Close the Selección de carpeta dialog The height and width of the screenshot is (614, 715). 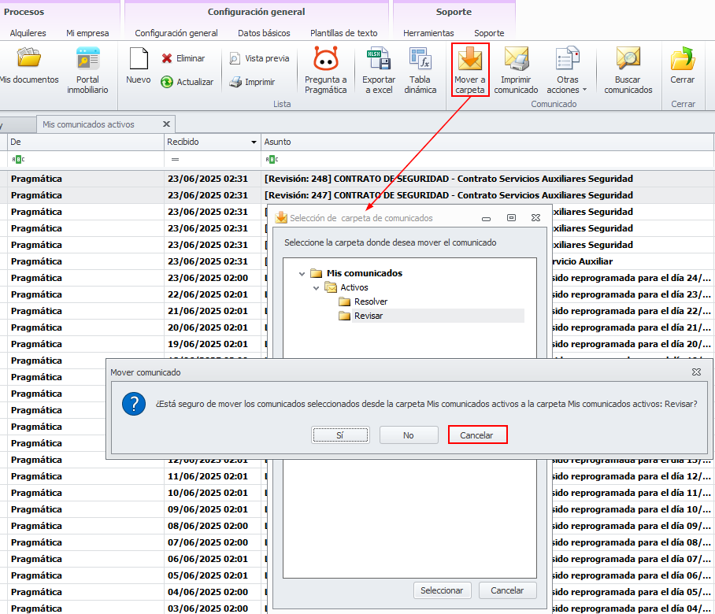point(535,218)
